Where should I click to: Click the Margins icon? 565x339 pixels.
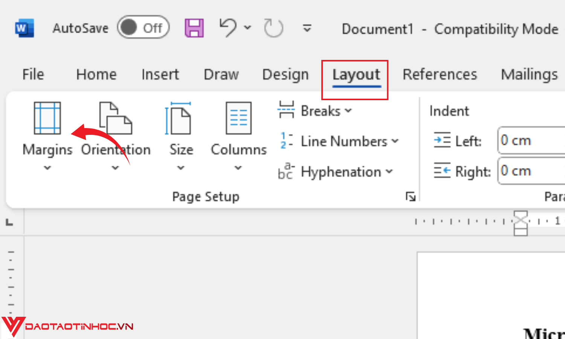click(x=47, y=118)
